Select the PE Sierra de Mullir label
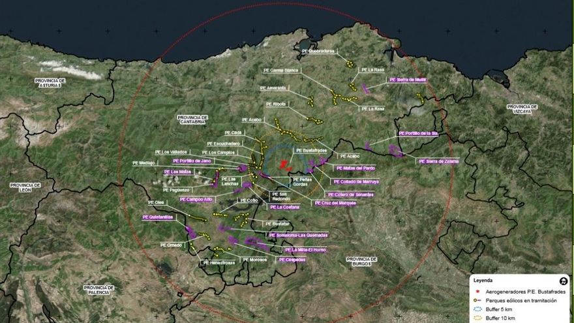574x323 pixels. (x=408, y=80)
